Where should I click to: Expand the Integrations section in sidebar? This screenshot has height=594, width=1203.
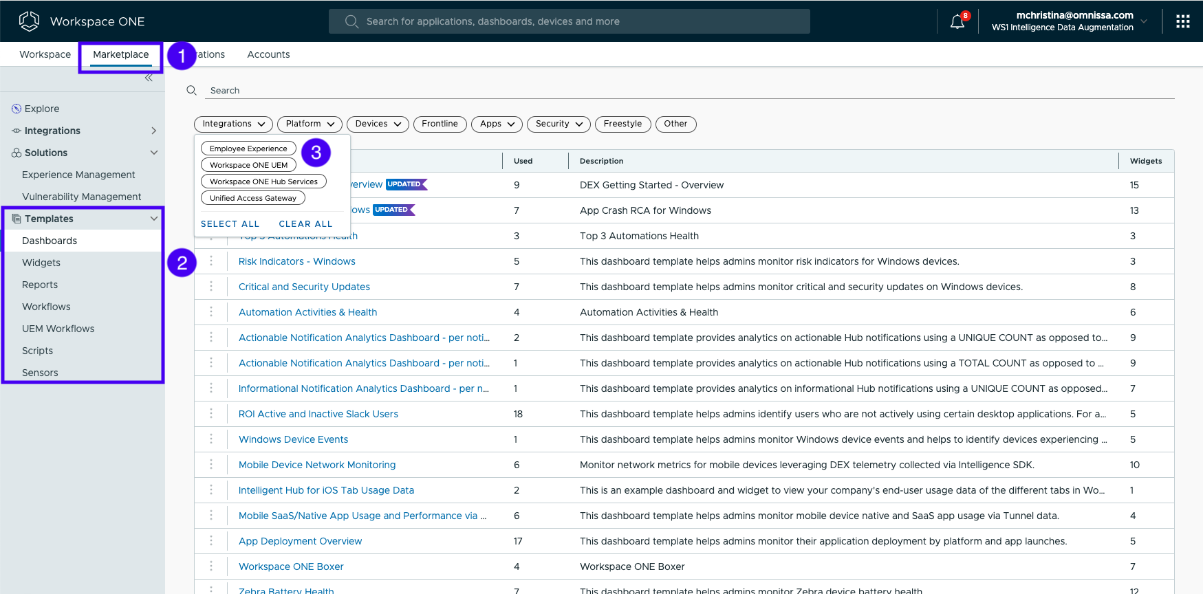click(153, 131)
